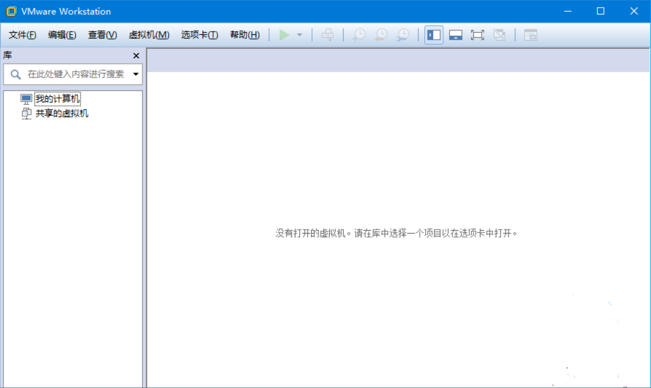This screenshot has width=651, height=388.
Task: Click the green power-on play button
Action: tap(284, 35)
